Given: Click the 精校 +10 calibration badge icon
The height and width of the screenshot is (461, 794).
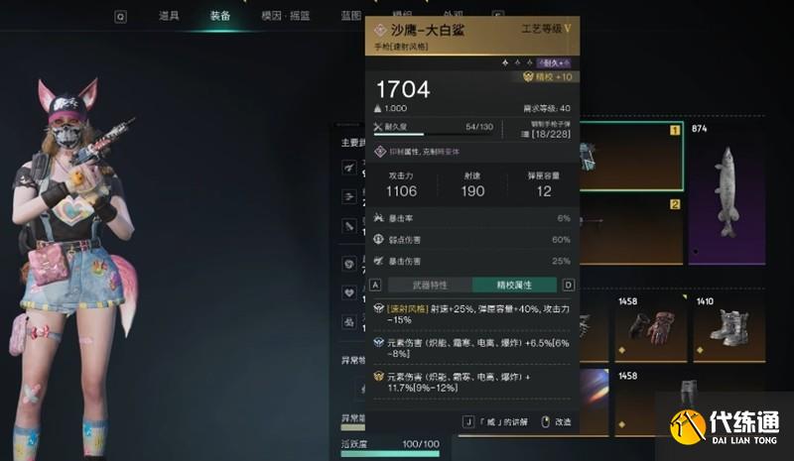Looking at the screenshot, I should 528,76.
